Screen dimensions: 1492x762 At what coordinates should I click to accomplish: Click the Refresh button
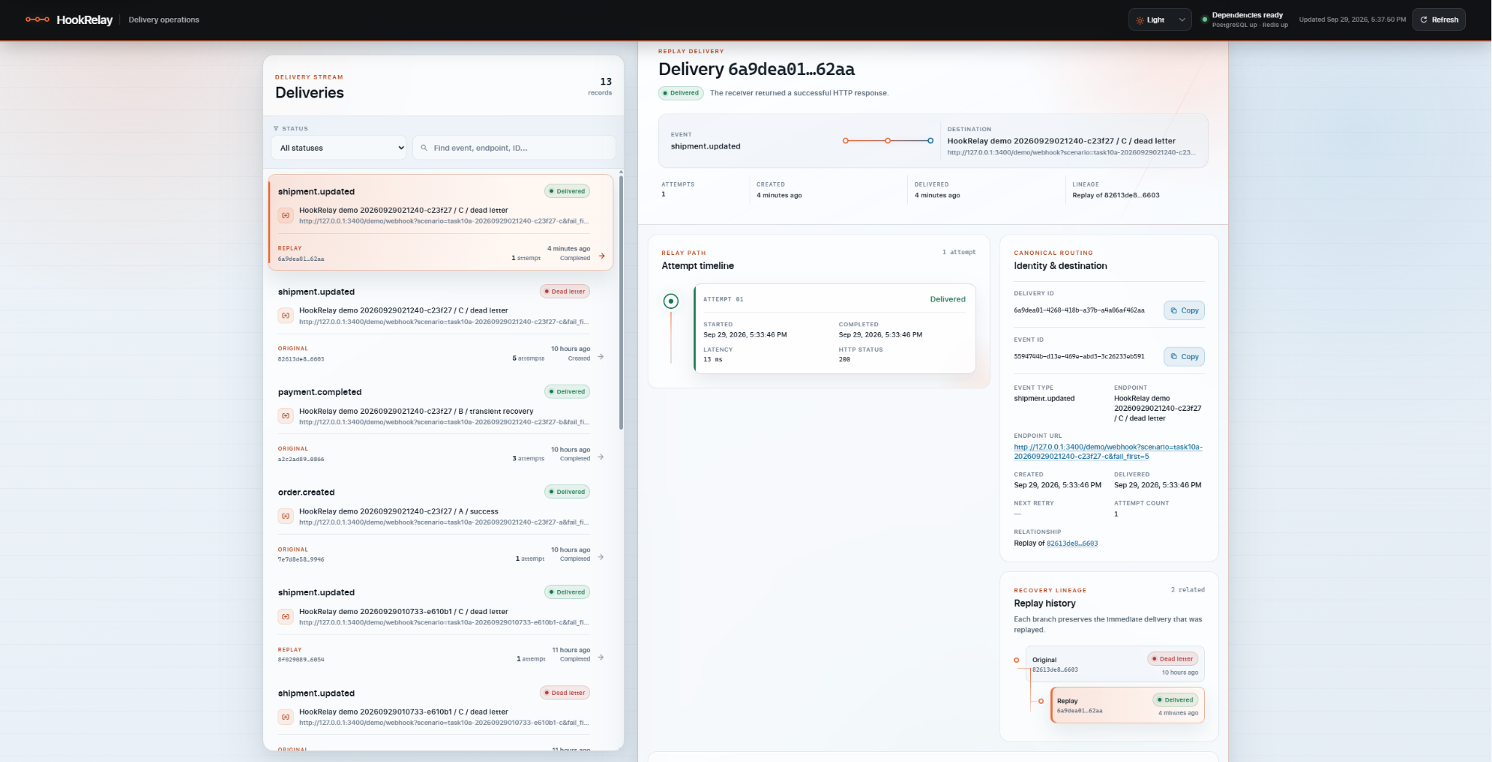coord(1439,20)
